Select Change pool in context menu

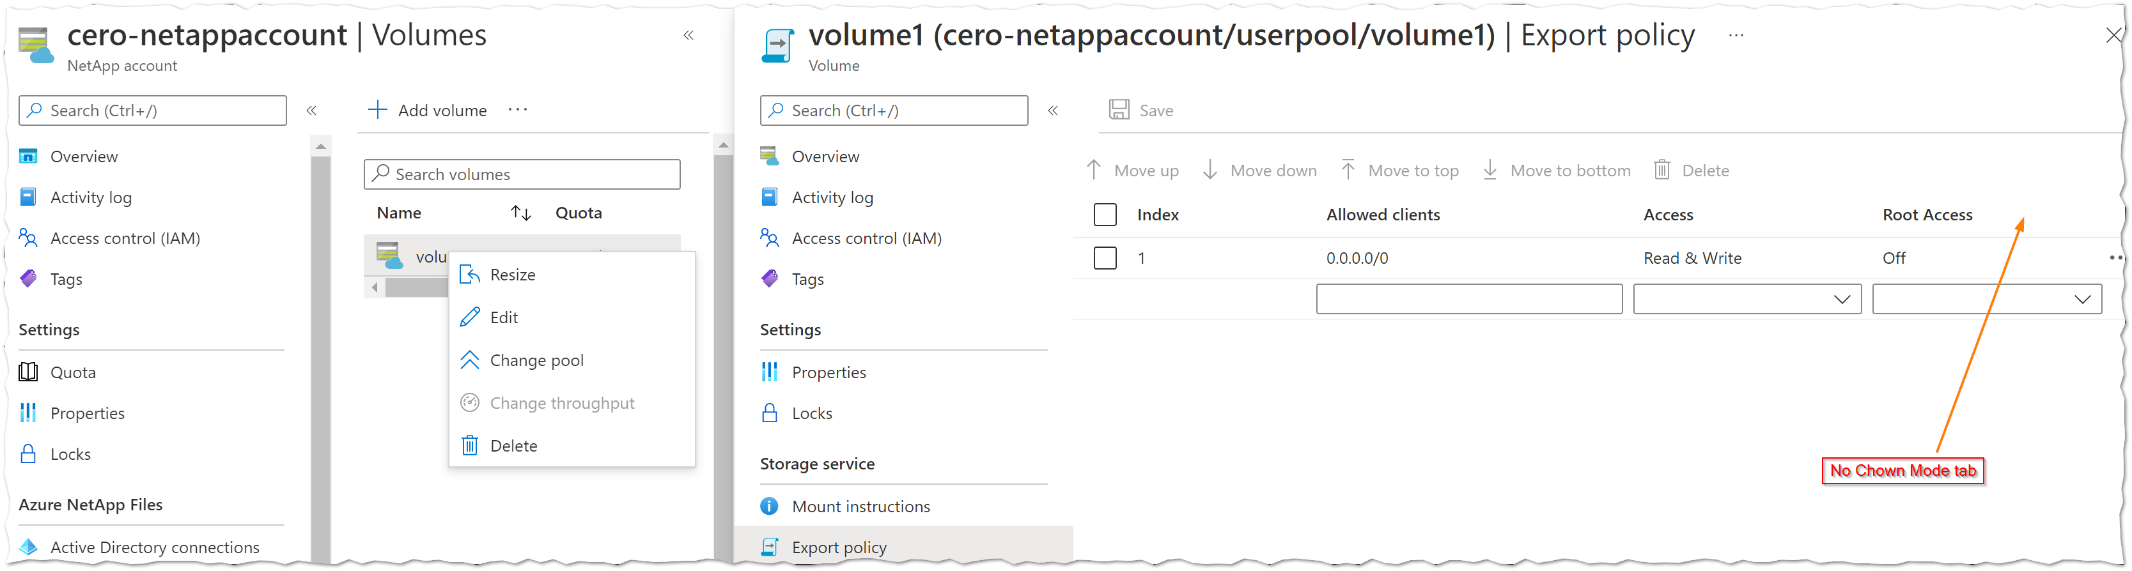click(536, 360)
